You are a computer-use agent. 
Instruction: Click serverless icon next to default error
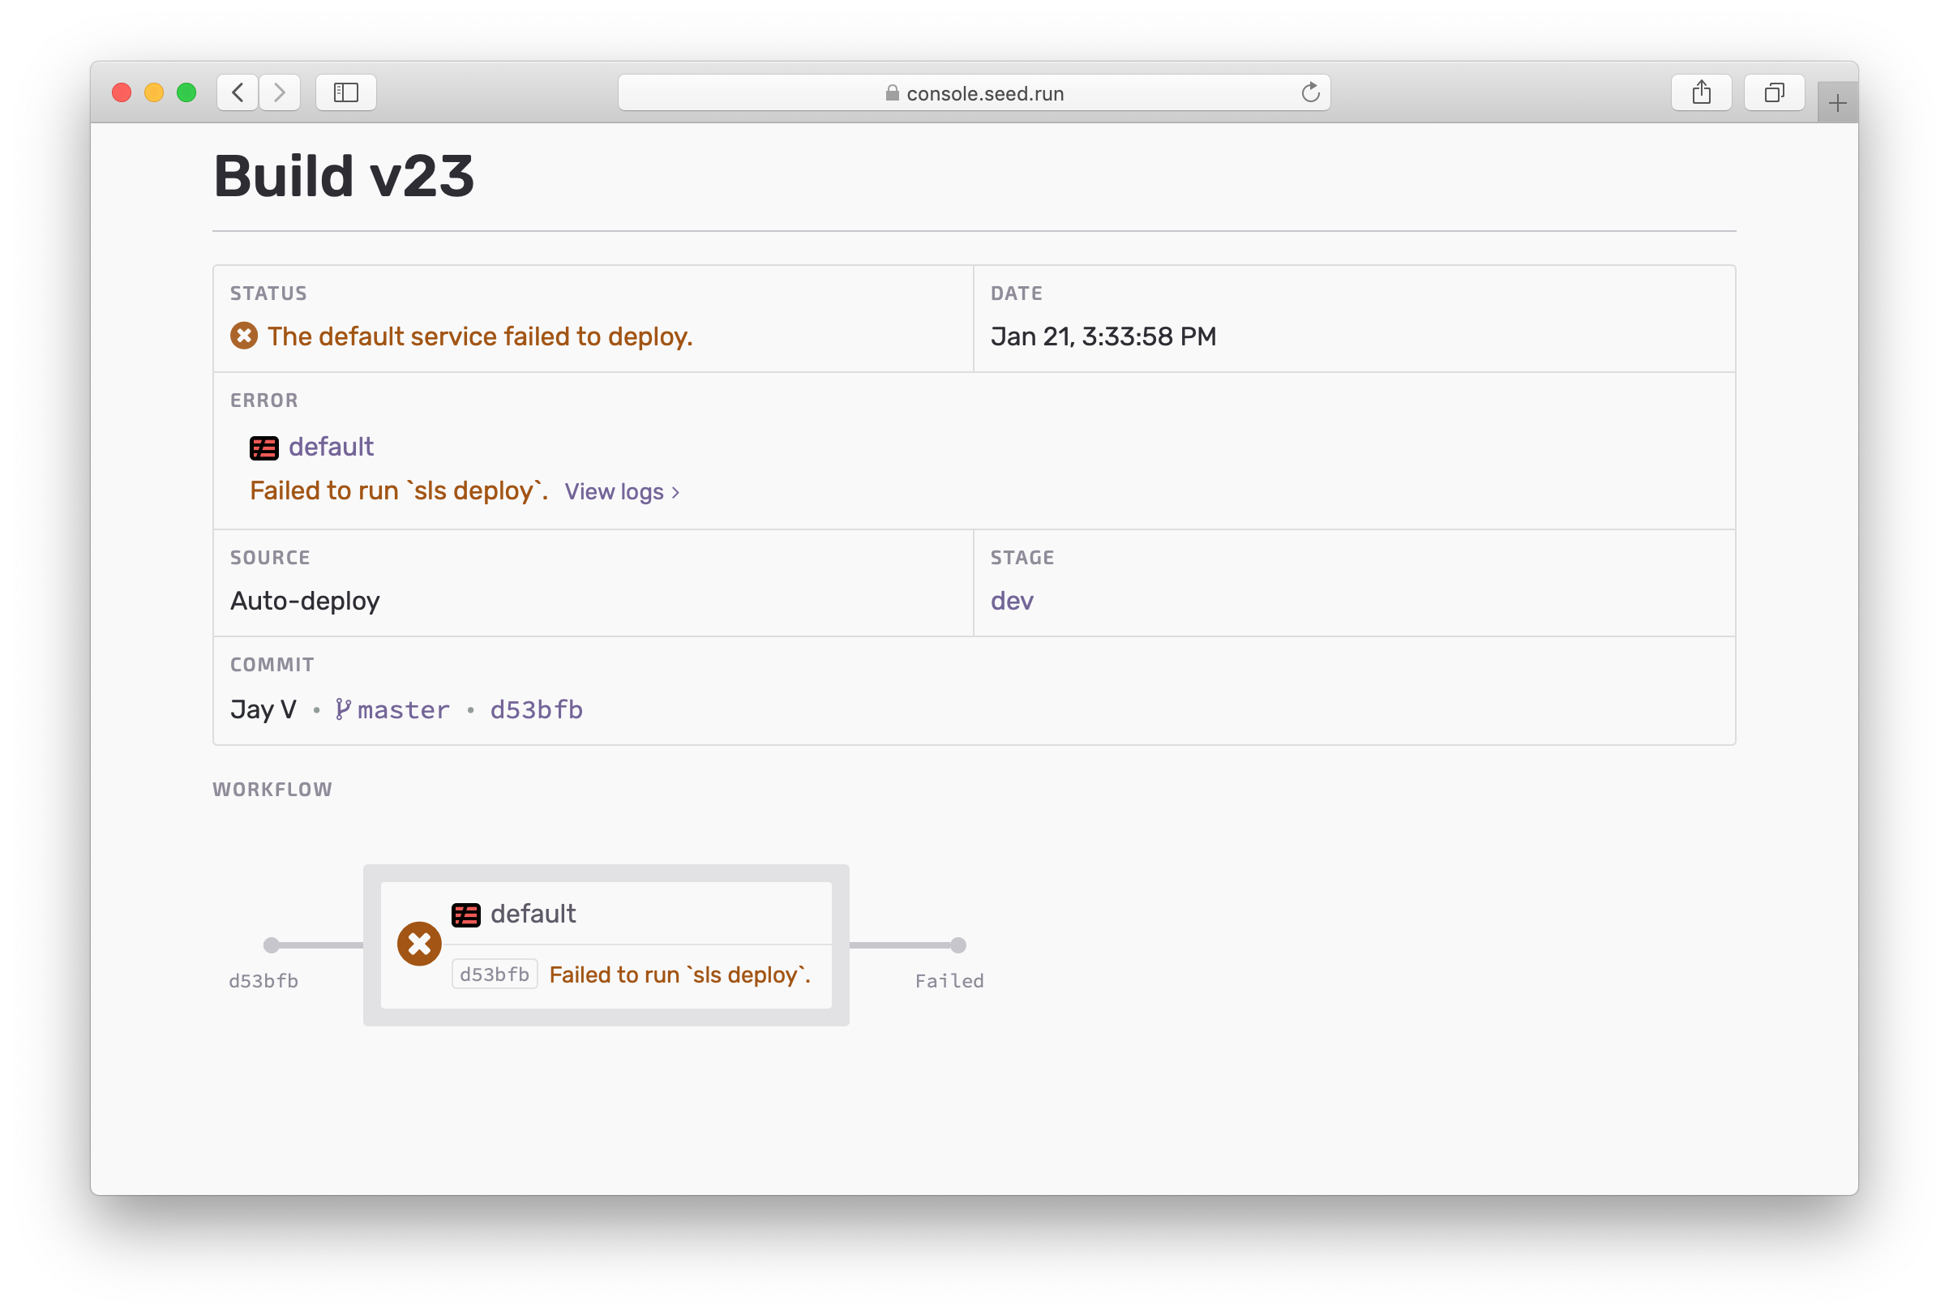point(264,448)
